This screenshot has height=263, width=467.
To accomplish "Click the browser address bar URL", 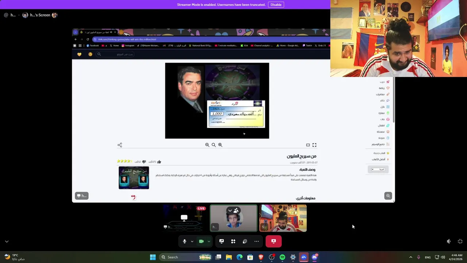I will pos(127,39).
